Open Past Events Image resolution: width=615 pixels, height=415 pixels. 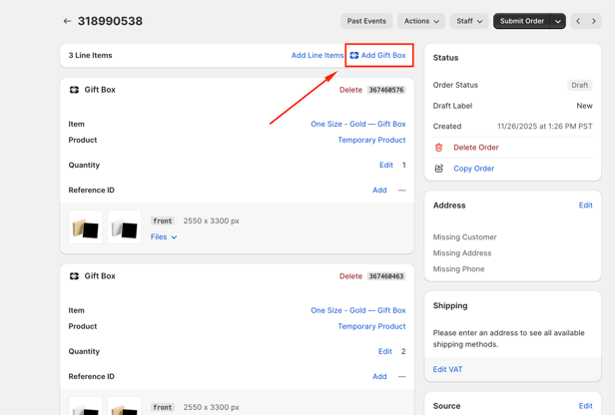366,21
